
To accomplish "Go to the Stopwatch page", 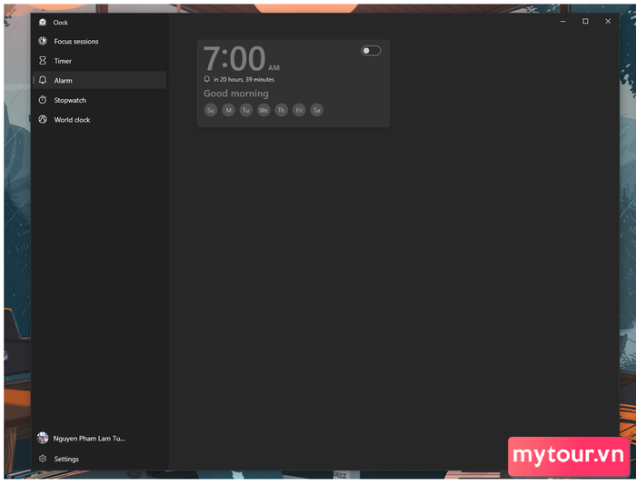I will pyautogui.click(x=99, y=100).
